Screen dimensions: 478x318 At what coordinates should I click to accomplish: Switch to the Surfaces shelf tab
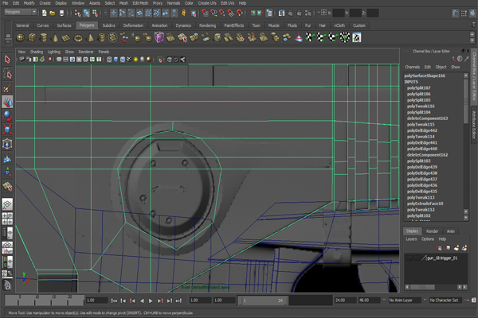pyautogui.click(x=64, y=25)
